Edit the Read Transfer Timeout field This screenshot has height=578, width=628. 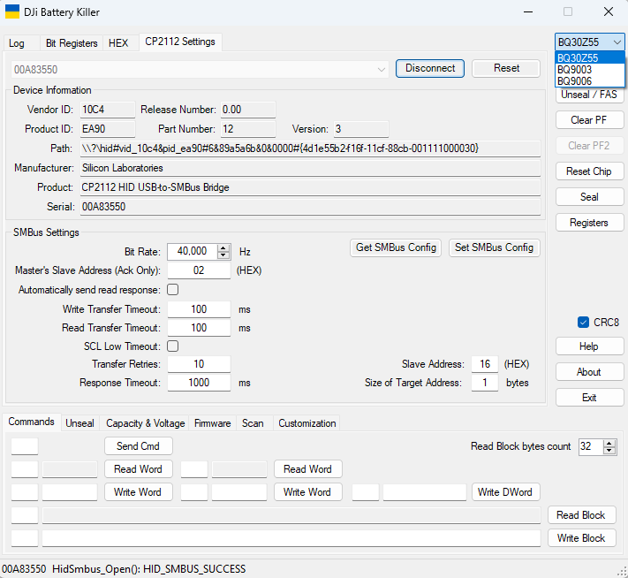[199, 328]
